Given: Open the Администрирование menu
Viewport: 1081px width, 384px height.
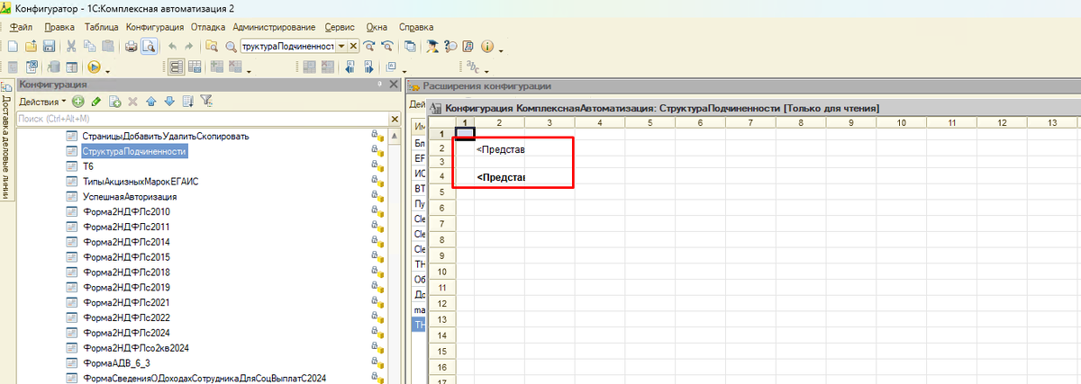Looking at the screenshot, I should click(x=274, y=27).
